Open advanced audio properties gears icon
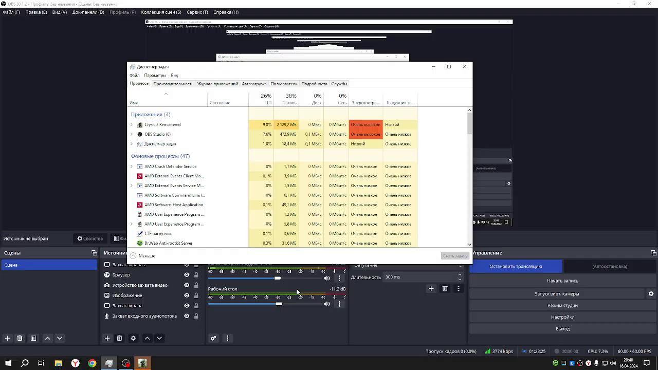Image resolution: width=658 pixels, height=370 pixels. [x=213, y=338]
